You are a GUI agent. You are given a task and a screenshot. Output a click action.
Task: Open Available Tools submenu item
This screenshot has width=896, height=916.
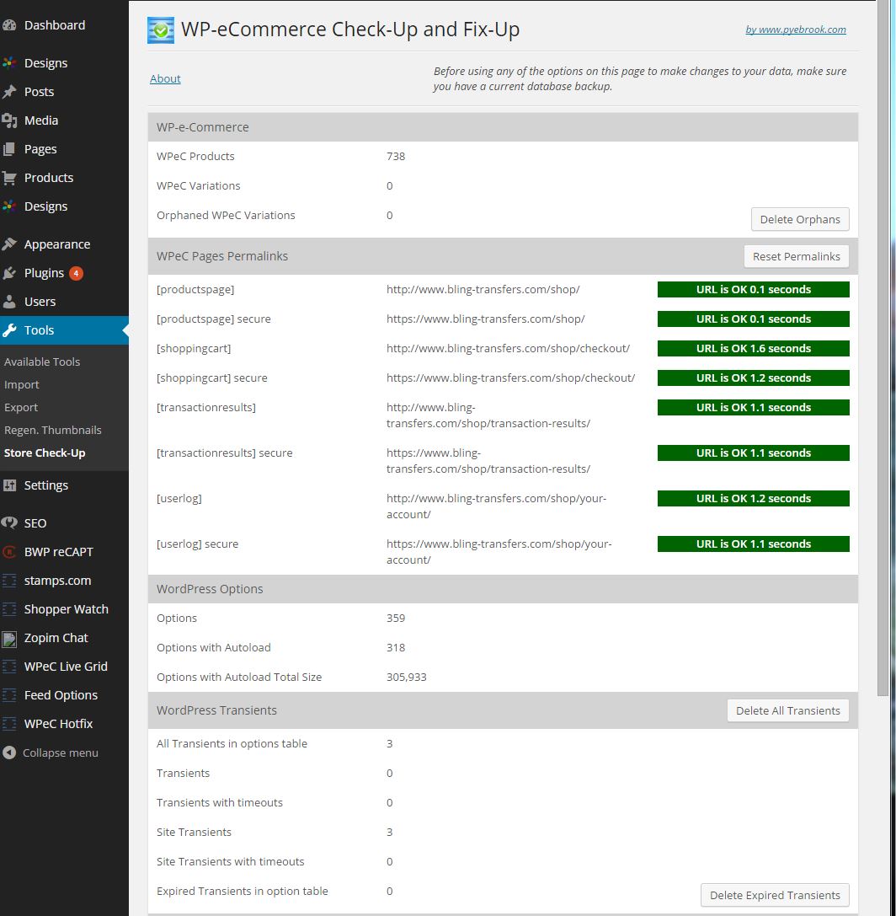coord(42,362)
